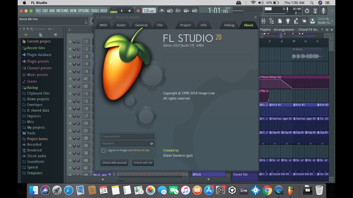The height and width of the screenshot is (198, 353).
Task: Open the OPTIONS menu
Action: pos(84,11)
